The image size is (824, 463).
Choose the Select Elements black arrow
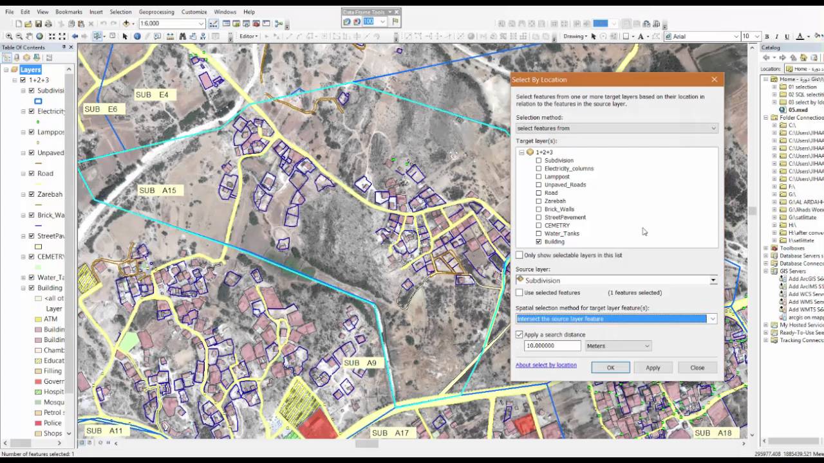coord(125,36)
